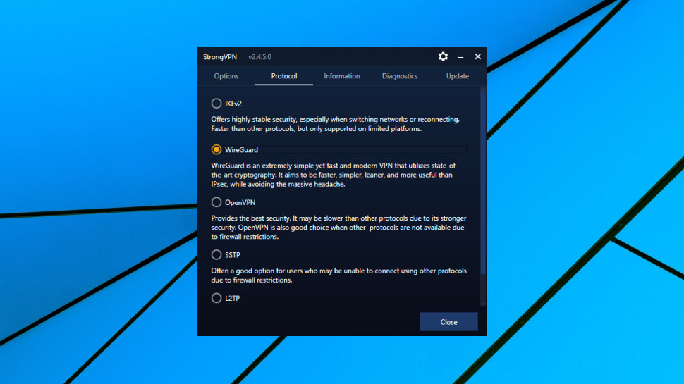The image size is (684, 384).
Task: Close StrongVPN window with X icon
Action: click(477, 56)
